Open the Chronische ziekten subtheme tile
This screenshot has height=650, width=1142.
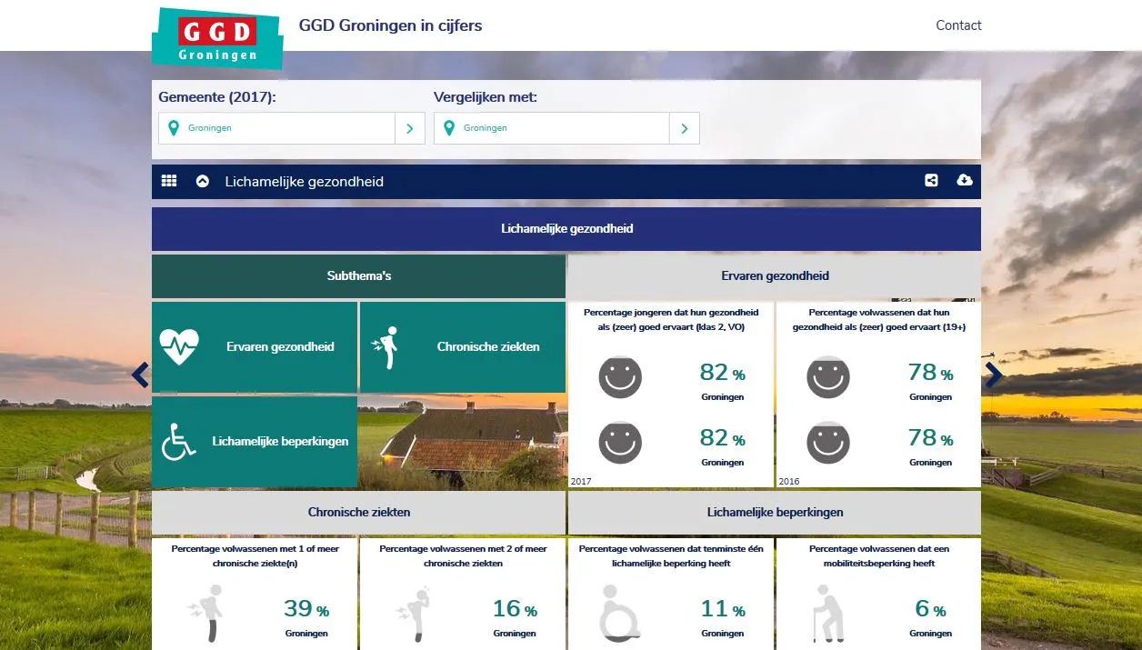tap(463, 347)
